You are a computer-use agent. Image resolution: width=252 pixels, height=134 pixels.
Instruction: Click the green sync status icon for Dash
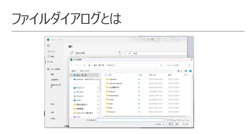pyautogui.click(x=139, y=104)
